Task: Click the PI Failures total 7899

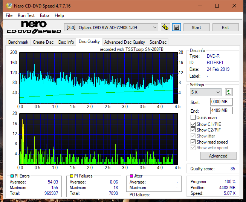Action: coord(113,193)
